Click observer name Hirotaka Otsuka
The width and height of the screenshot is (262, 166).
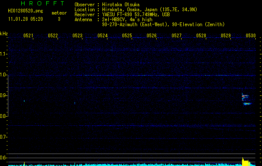tap(121, 5)
